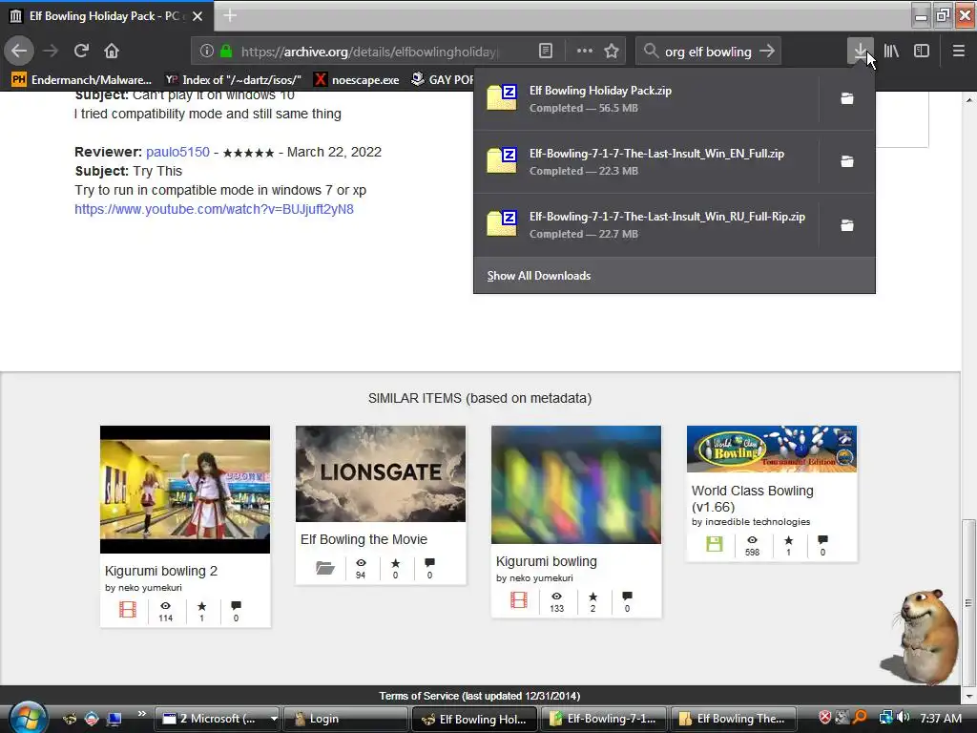The image size is (977, 733).
Task: Click the Firefox back arrow button
Action: click(x=19, y=52)
